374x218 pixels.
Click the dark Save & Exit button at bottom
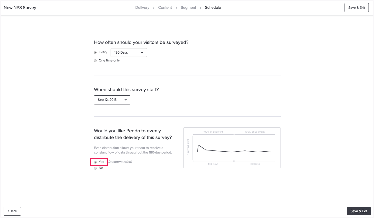pyautogui.click(x=359, y=211)
